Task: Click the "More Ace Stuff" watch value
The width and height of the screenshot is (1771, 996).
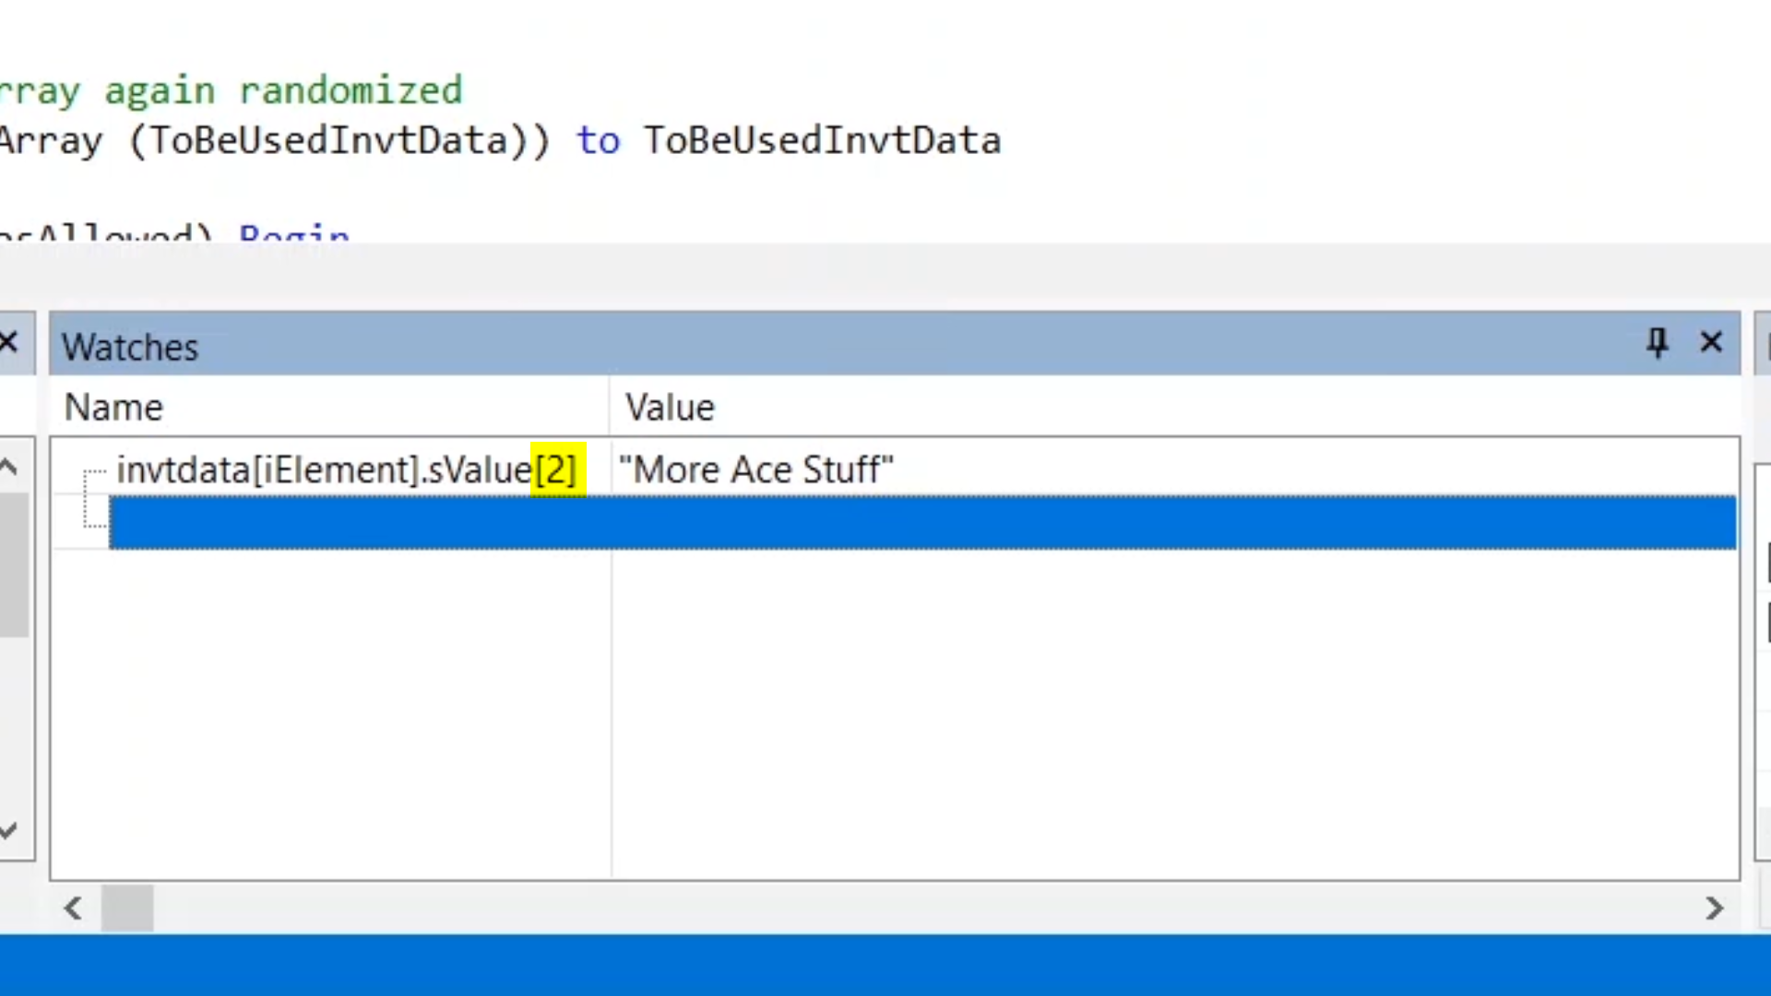Action: click(755, 470)
